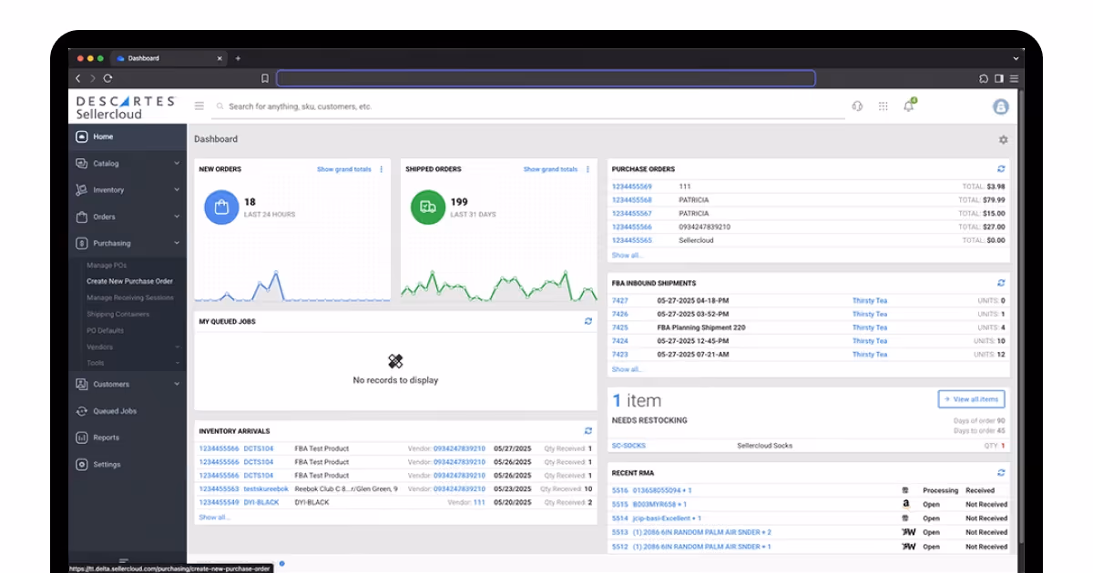Click the Orders bag icon in sidebar
Viewport: 1093px width, 573px height.
pos(82,216)
